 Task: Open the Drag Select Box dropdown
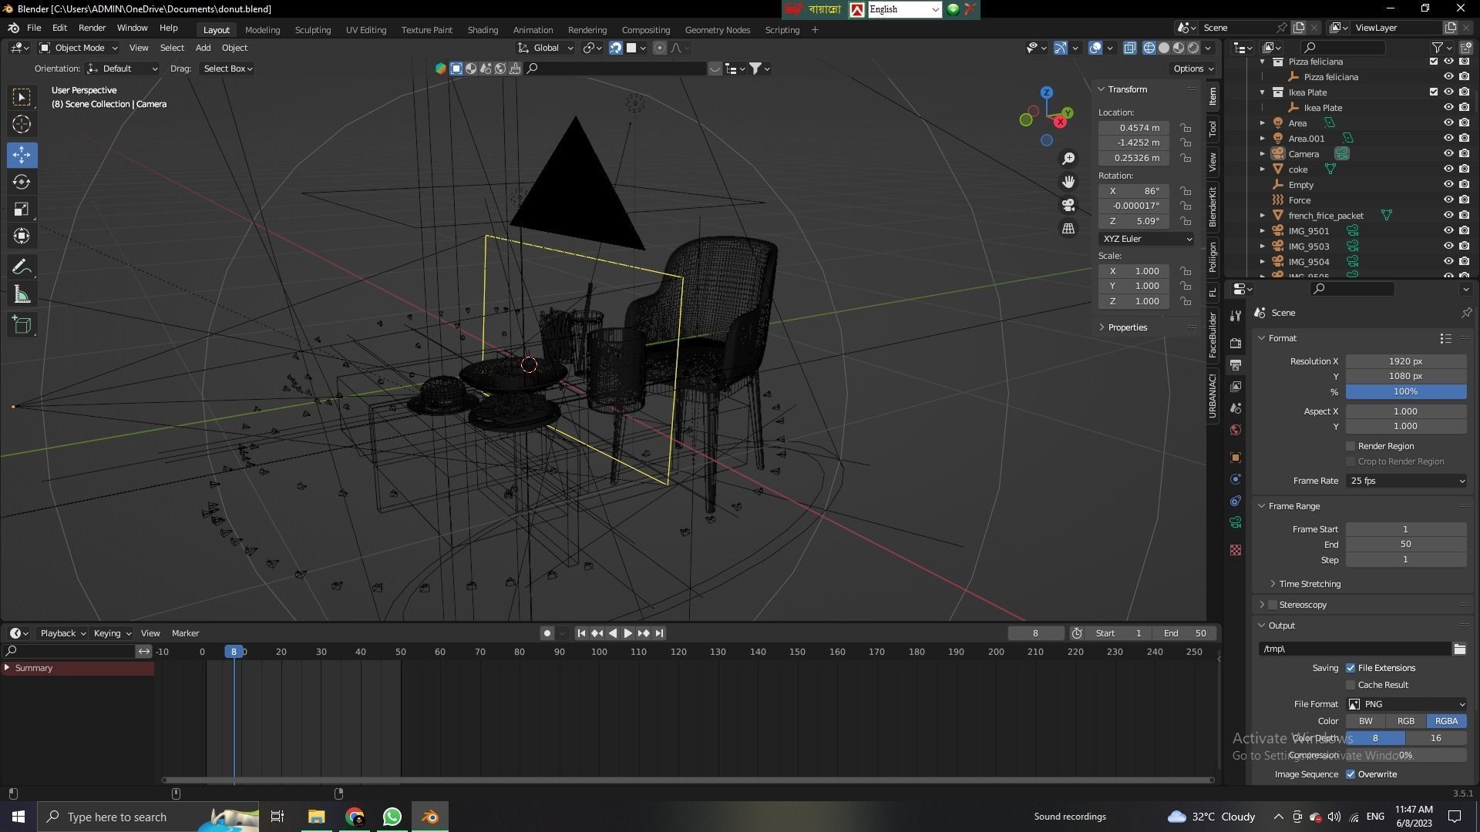(227, 69)
